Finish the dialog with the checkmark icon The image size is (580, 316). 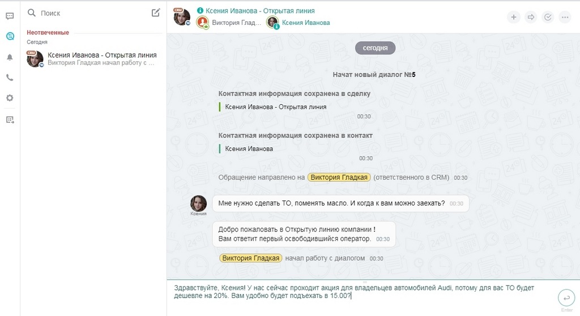point(548,17)
